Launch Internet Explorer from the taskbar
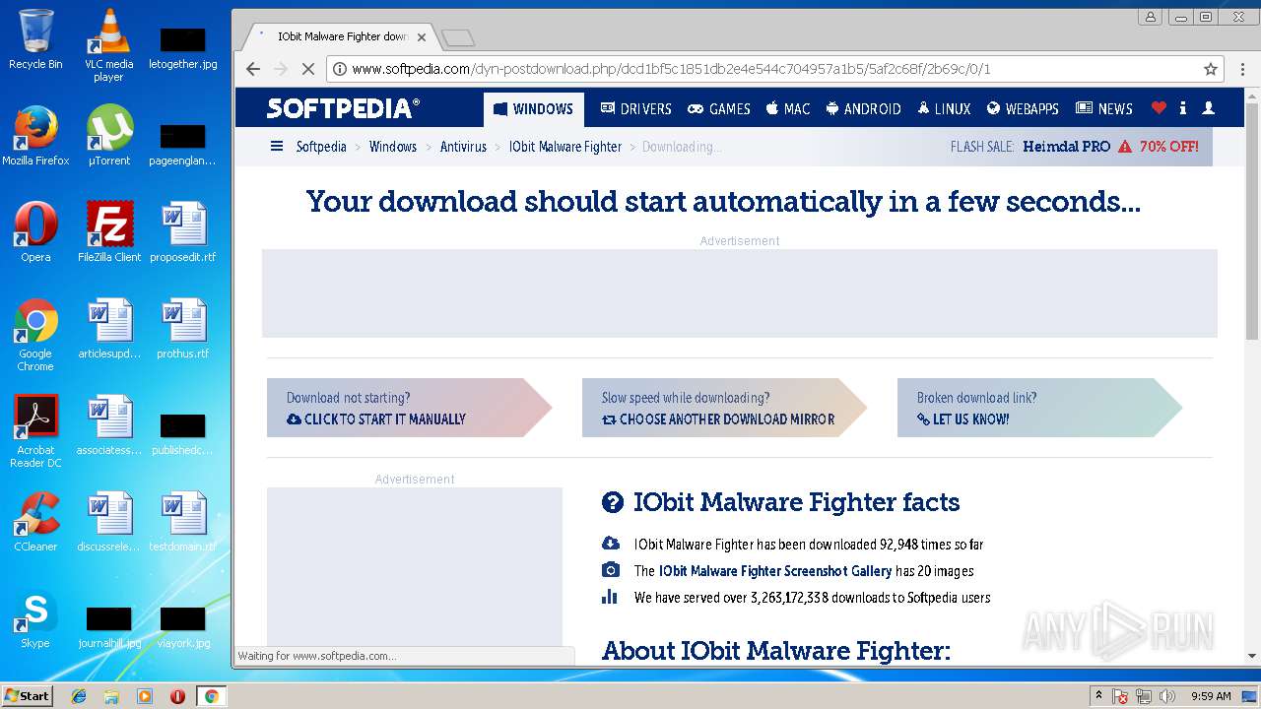 coord(79,696)
